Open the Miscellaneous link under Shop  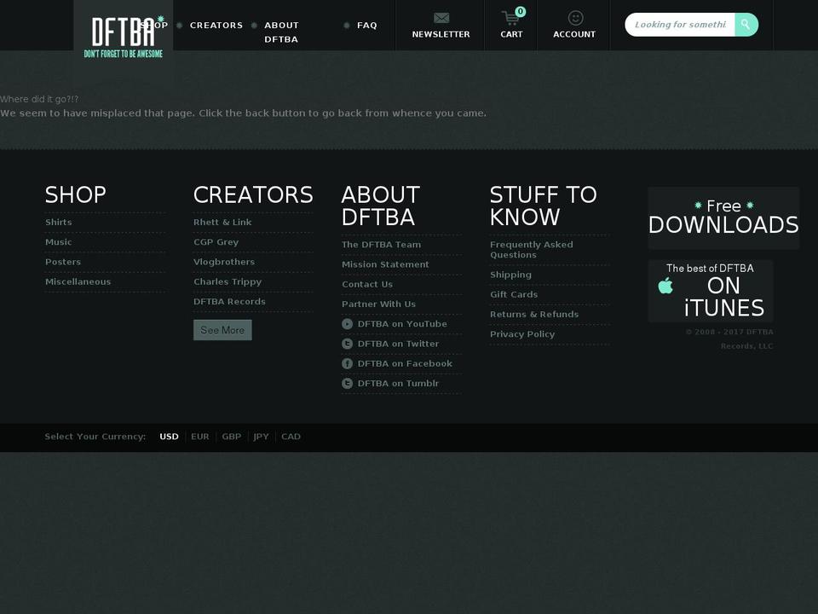78,281
